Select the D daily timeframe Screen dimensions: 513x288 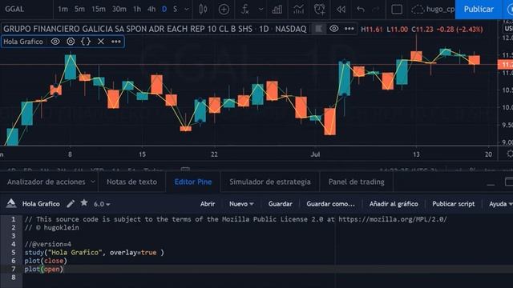coord(164,9)
